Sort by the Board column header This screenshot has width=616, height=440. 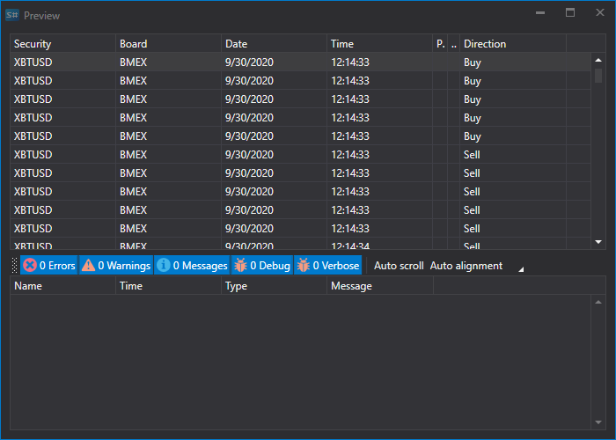point(169,44)
